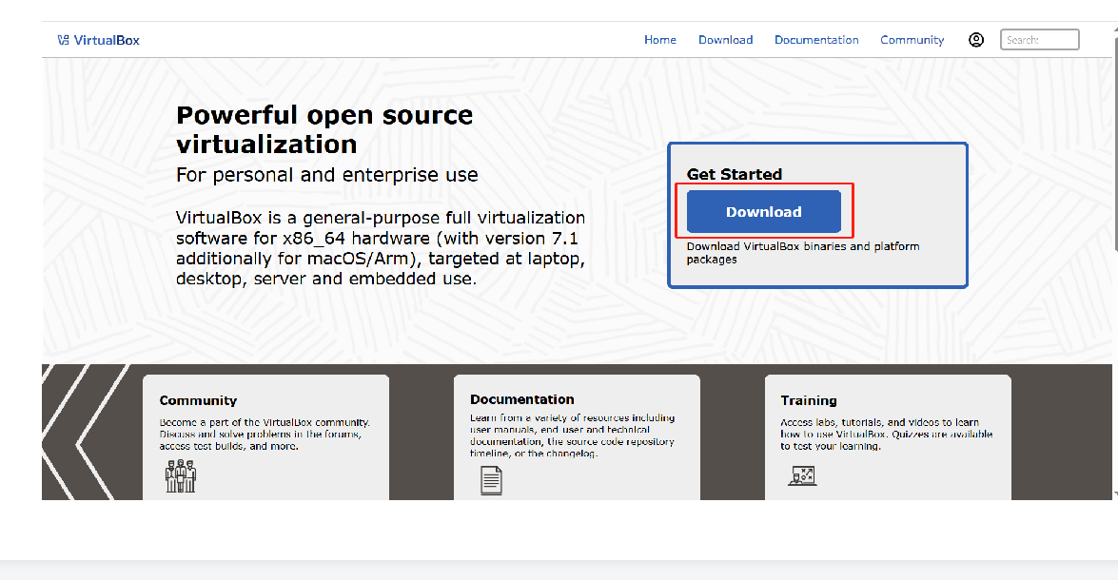
Task: Open the Community card heading
Action: (198, 400)
